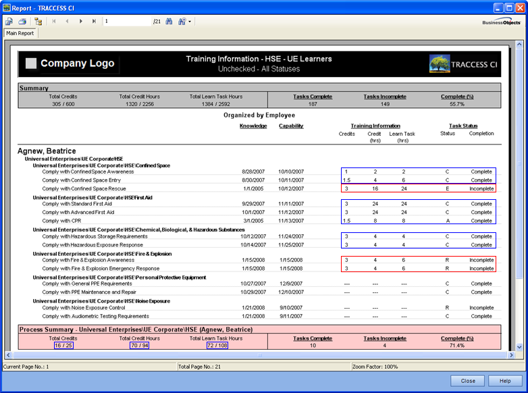
Task: Click Comply with General PPE Requirements row
Action: click(259, 284)
